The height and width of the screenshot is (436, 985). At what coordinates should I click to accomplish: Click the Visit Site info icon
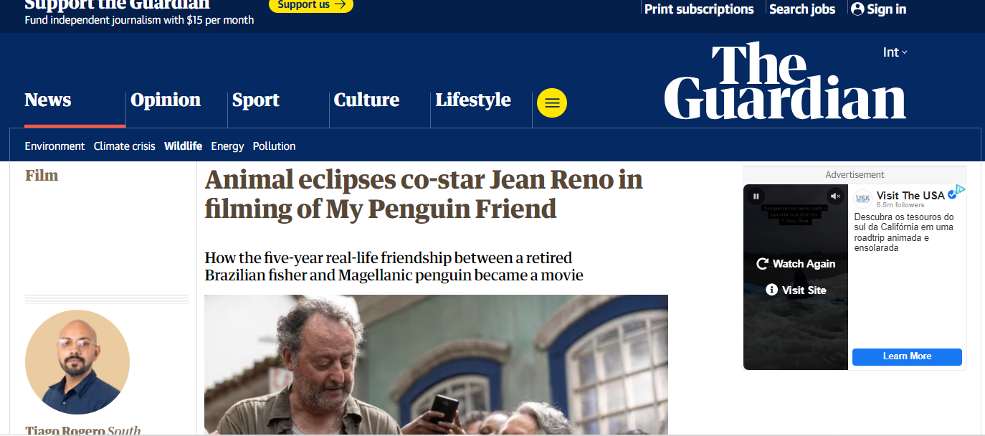coord(771,290)
